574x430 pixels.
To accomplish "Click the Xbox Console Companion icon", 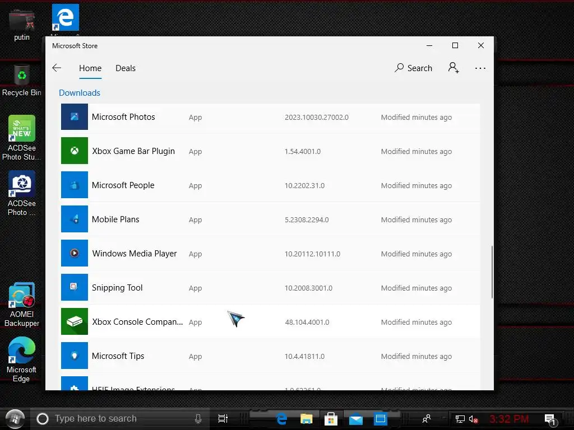I will [75, 321].
